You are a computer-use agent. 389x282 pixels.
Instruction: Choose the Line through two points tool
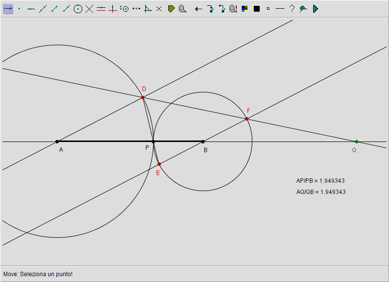coord(43,9)
